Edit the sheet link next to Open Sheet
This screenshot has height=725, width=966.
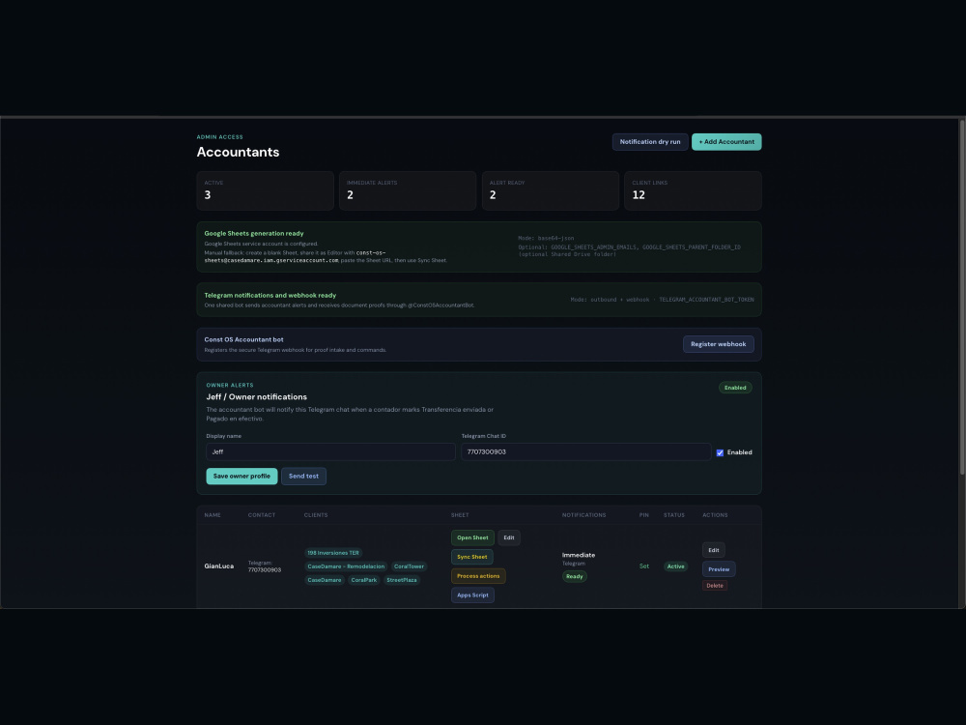[509, 537]
